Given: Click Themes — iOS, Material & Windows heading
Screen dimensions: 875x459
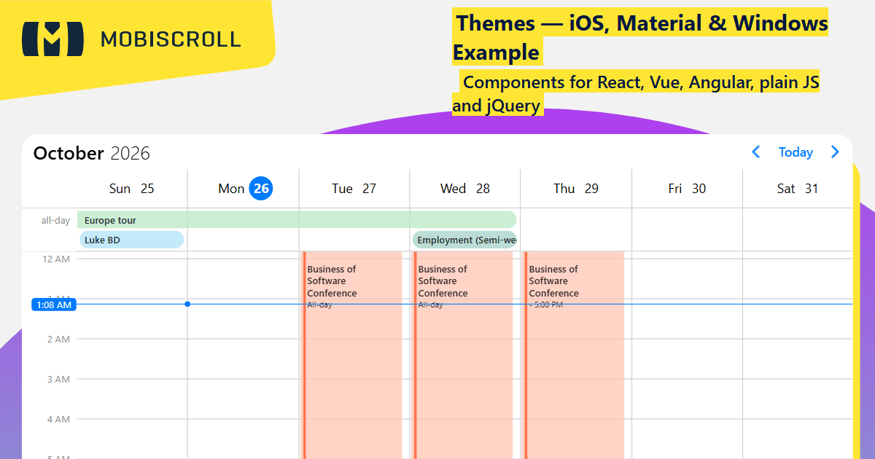Looking at the screenshot, I should pos(640,37).
